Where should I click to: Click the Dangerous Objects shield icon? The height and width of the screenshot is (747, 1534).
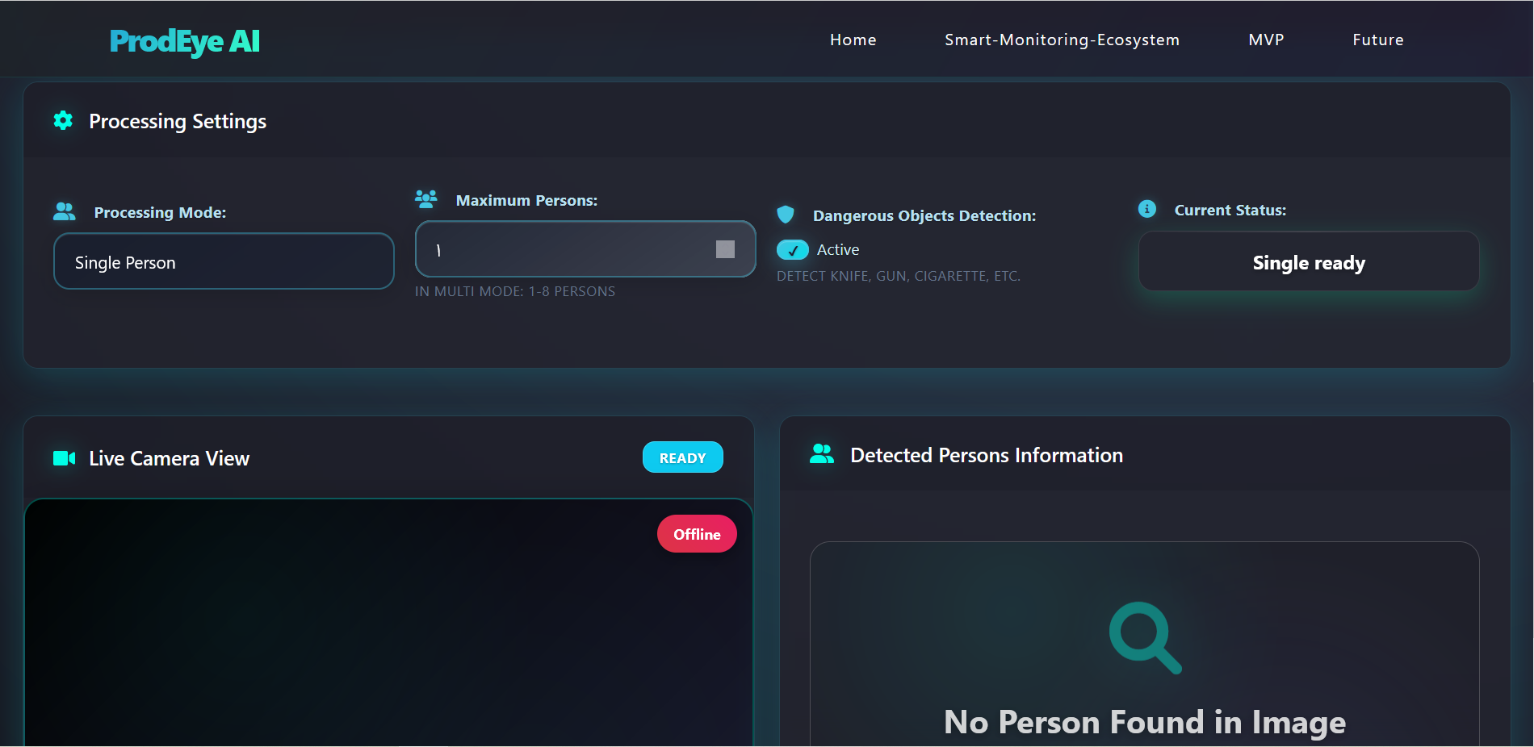786,214
